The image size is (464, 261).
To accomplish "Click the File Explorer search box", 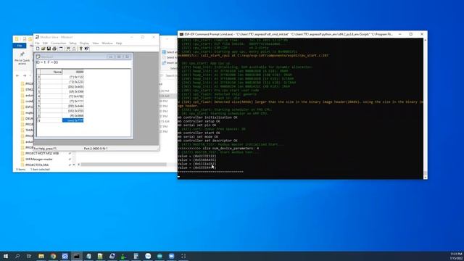I will (x=169, y=75).
